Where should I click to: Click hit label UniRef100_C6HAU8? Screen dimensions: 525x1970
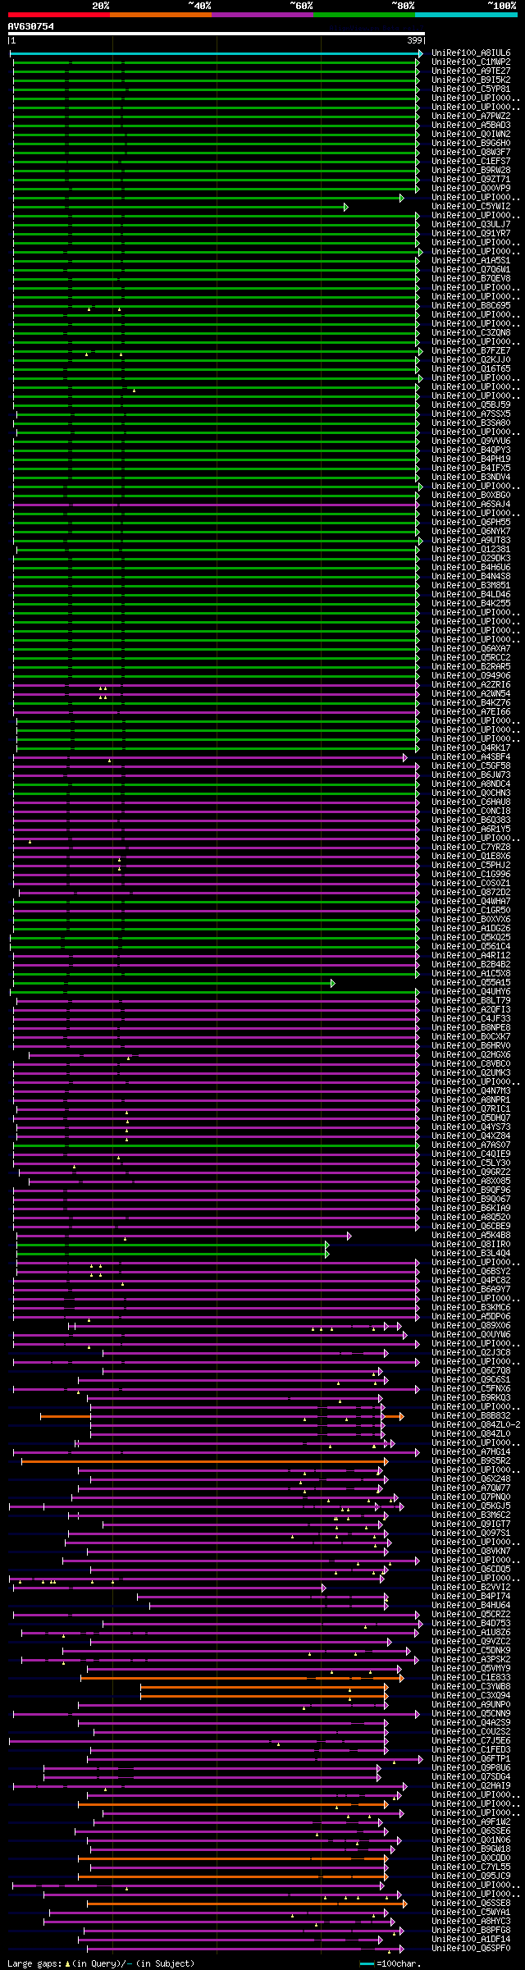click(x=471, y=802)
